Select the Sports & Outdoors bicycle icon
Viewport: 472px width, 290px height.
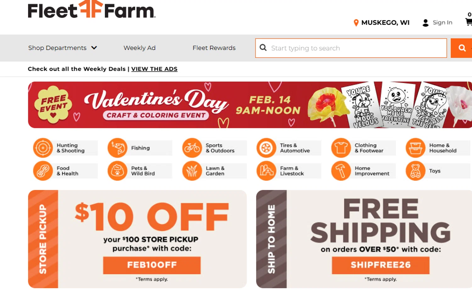click(x=192, y=148)
